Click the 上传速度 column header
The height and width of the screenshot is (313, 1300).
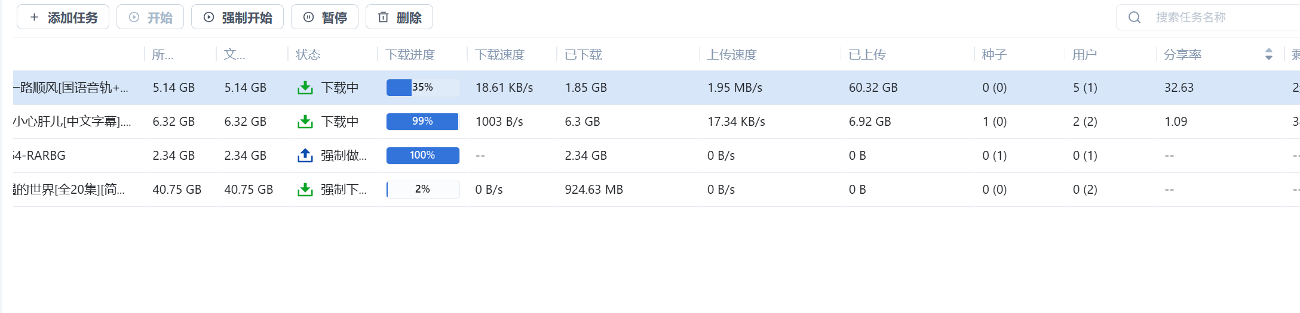click(732, 55)
